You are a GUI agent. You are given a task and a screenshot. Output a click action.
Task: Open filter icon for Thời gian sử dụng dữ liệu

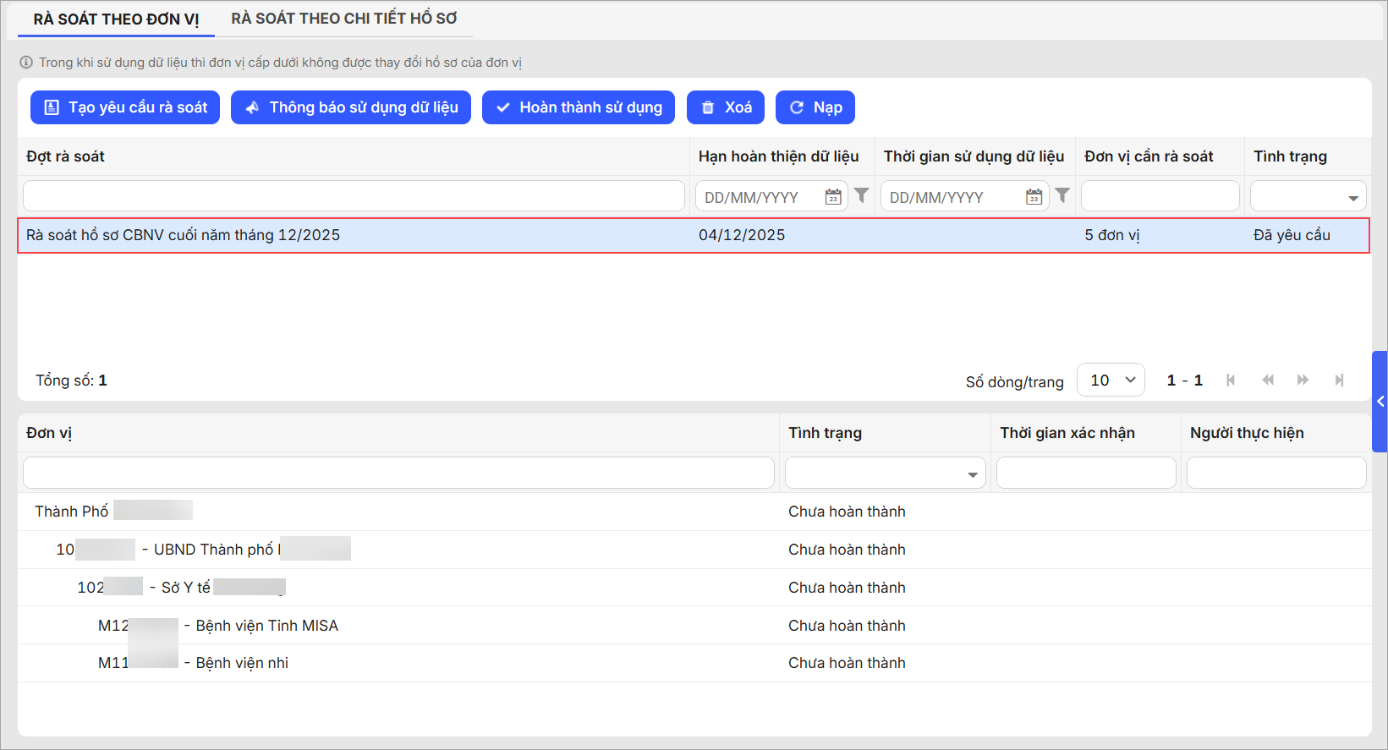point(1062,195)
